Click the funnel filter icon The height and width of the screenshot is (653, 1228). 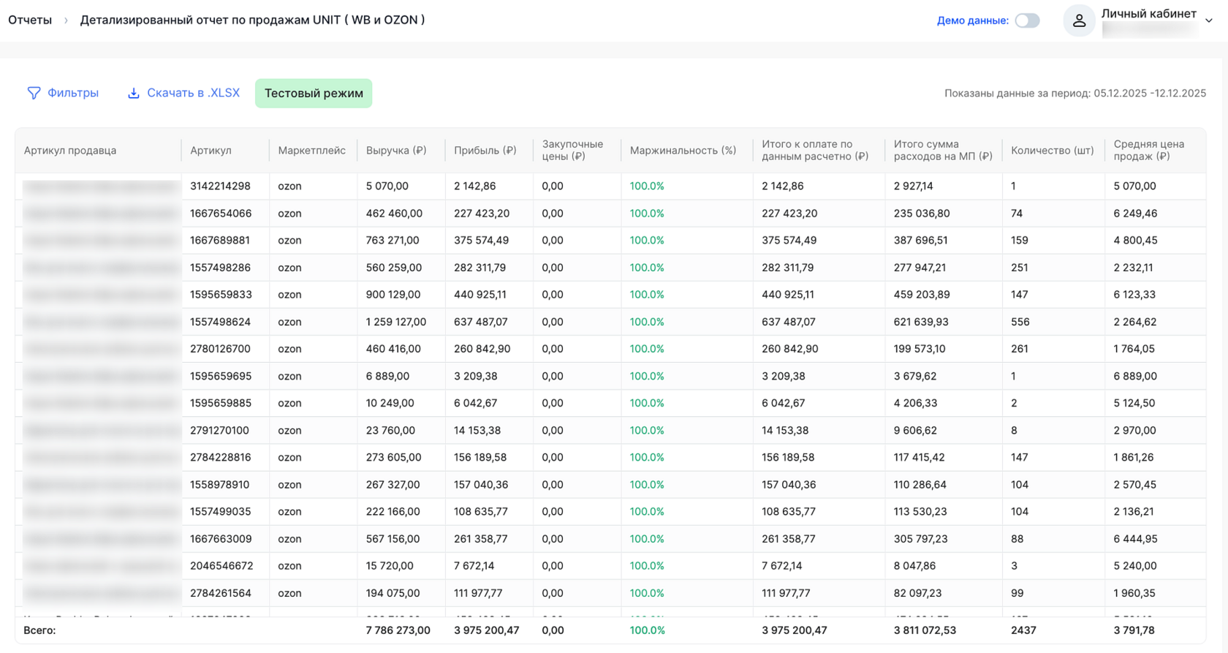[x=34, y=93]
